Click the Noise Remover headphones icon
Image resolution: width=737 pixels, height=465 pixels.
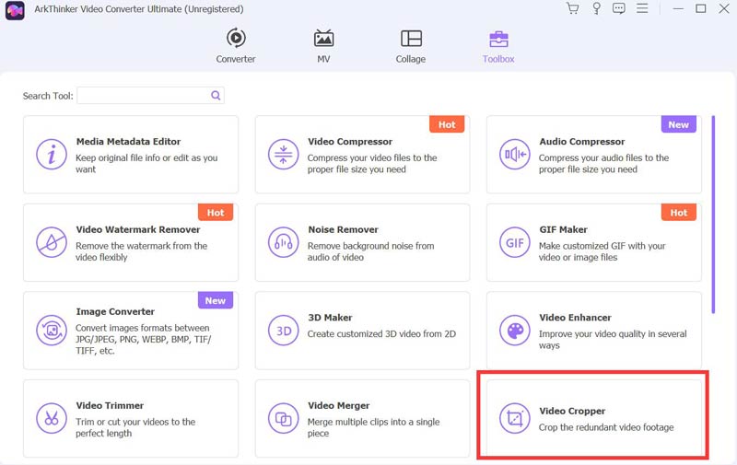tap(283, 242)
